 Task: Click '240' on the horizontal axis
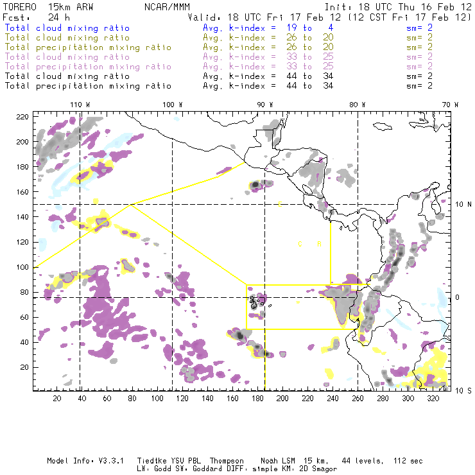pos(332,399)
